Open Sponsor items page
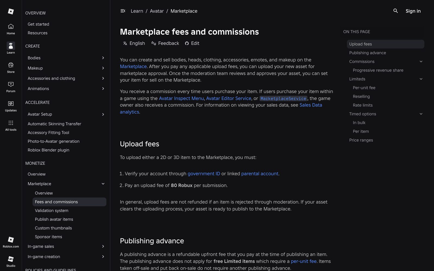The width and height of the screenshot is (434, 271). tap(49, 237)
